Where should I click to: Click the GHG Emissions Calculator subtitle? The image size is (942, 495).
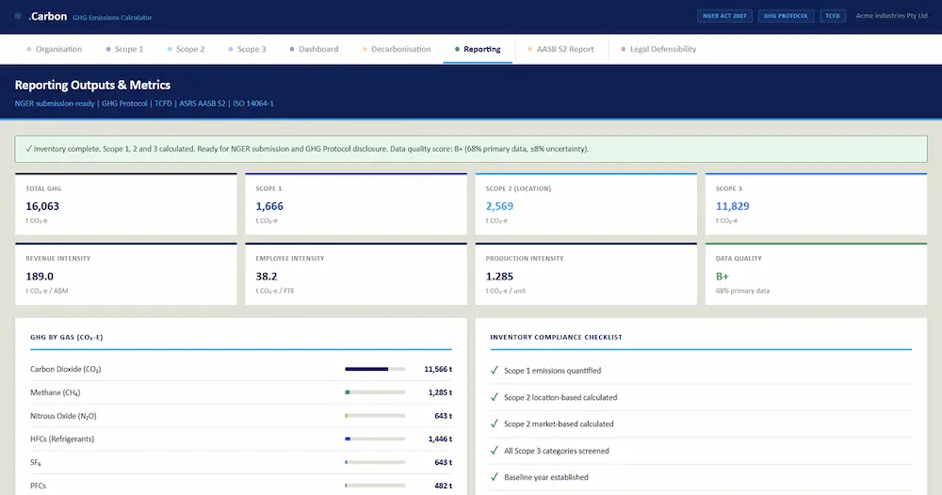pyautogui.click(x=112, y=18)
